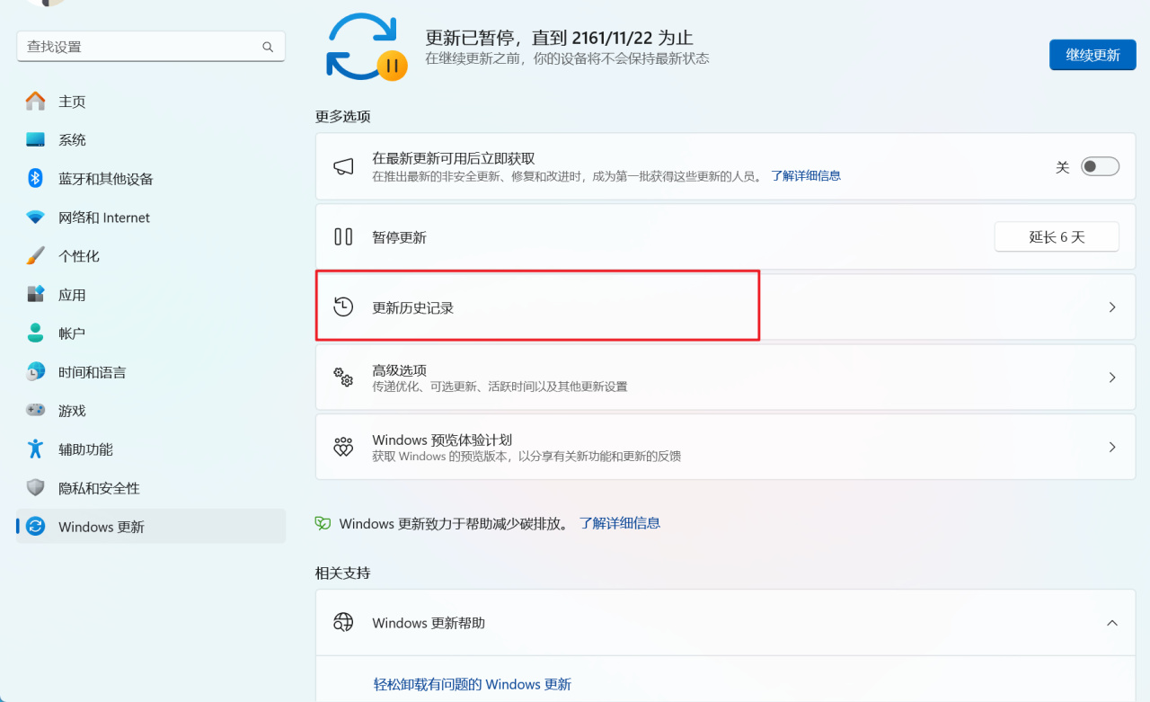Screen dimensions: 1150x702
Task: Click the megaphone icon for 在最新更新可用后立即获取
Action: tap(343, 167)
